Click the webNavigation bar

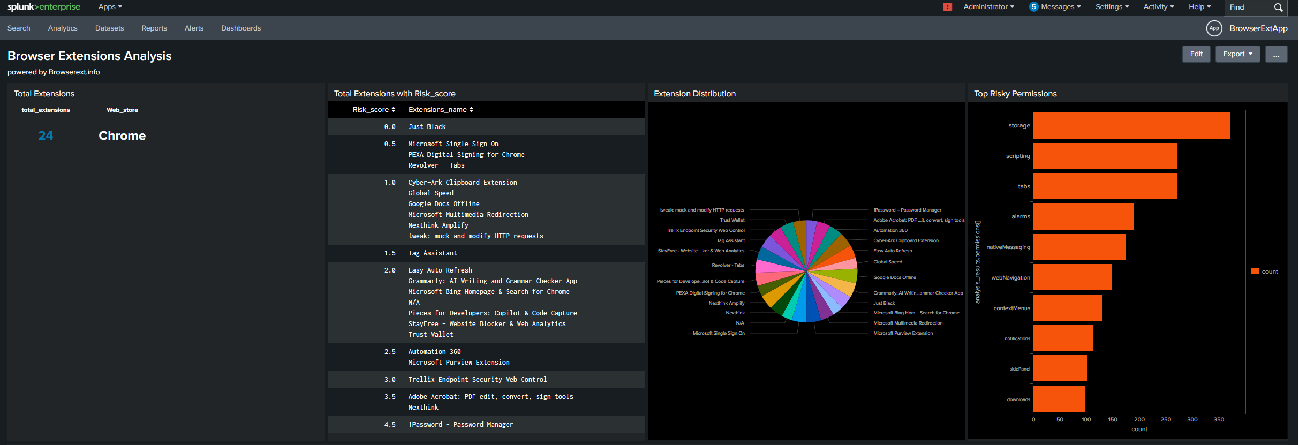(1072, 277)
